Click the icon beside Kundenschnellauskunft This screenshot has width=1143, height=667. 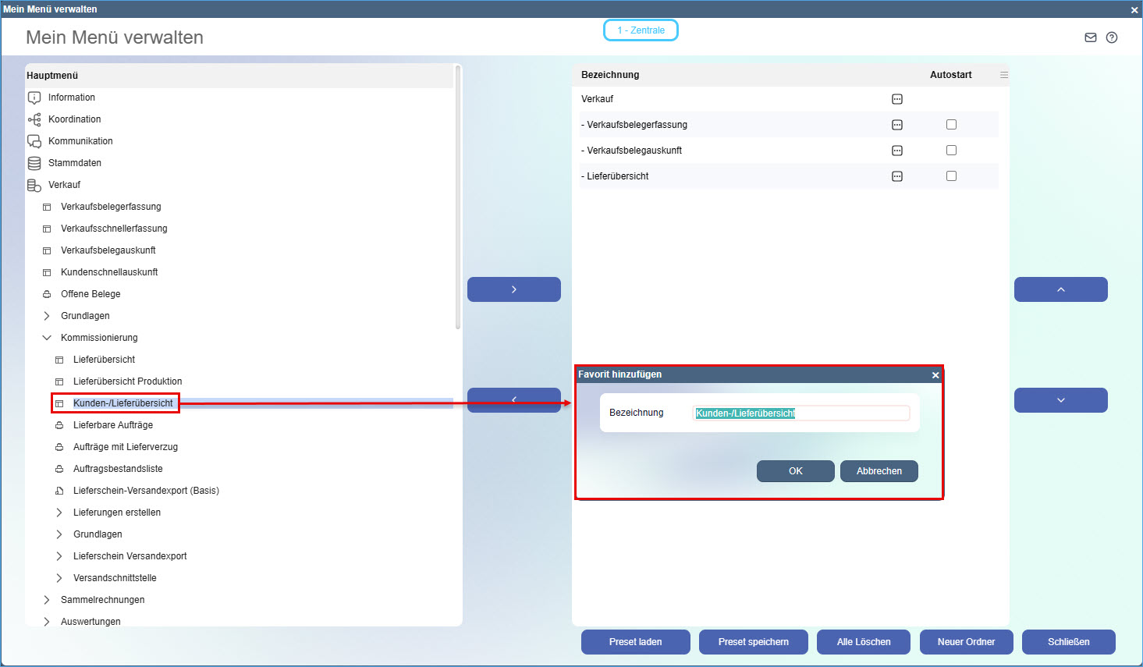pos(47,272)
